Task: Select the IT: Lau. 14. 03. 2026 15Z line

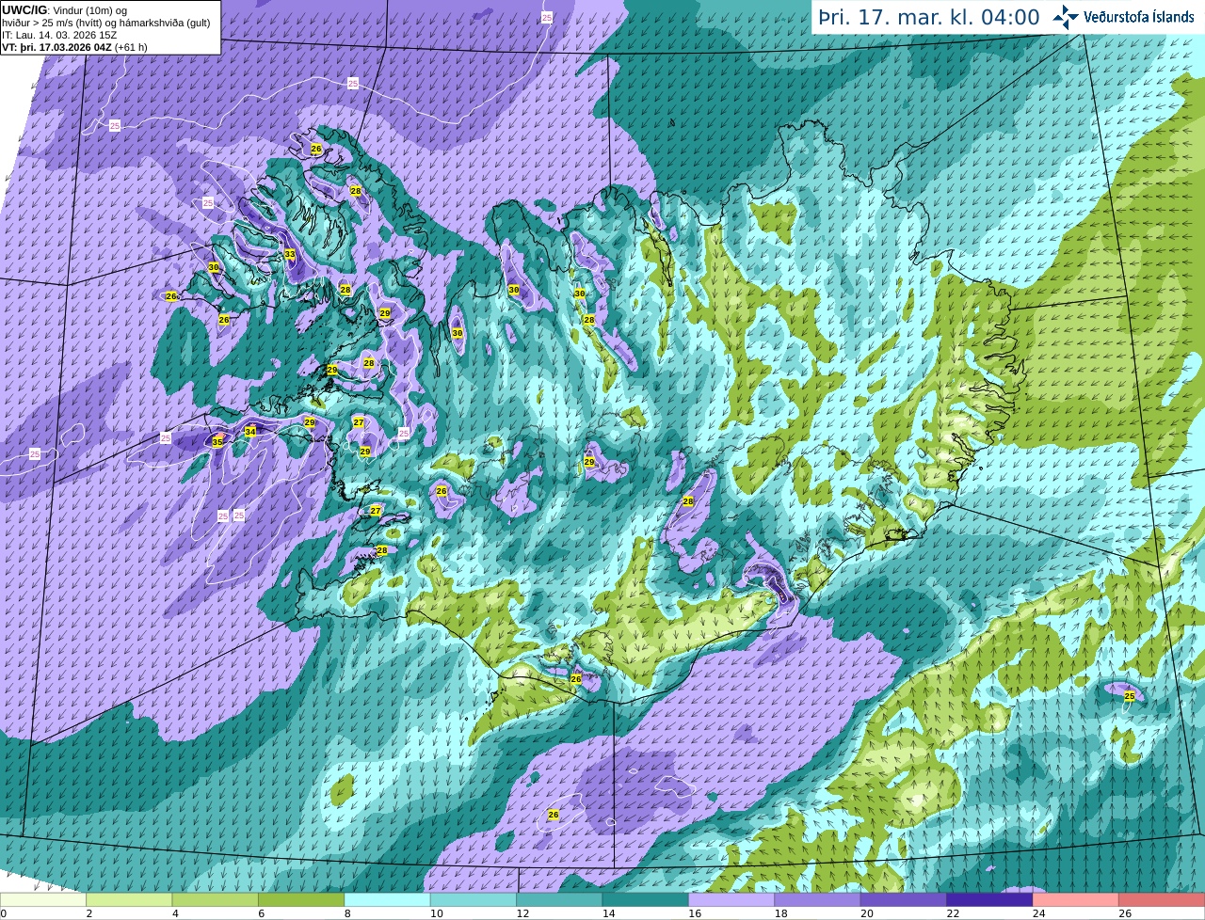Action: [x=59, y=35]
